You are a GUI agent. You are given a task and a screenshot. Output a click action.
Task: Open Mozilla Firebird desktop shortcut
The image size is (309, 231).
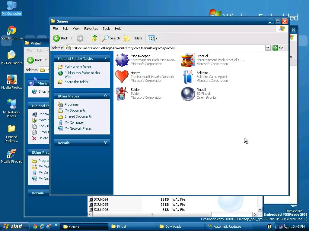tap(12, 156)
